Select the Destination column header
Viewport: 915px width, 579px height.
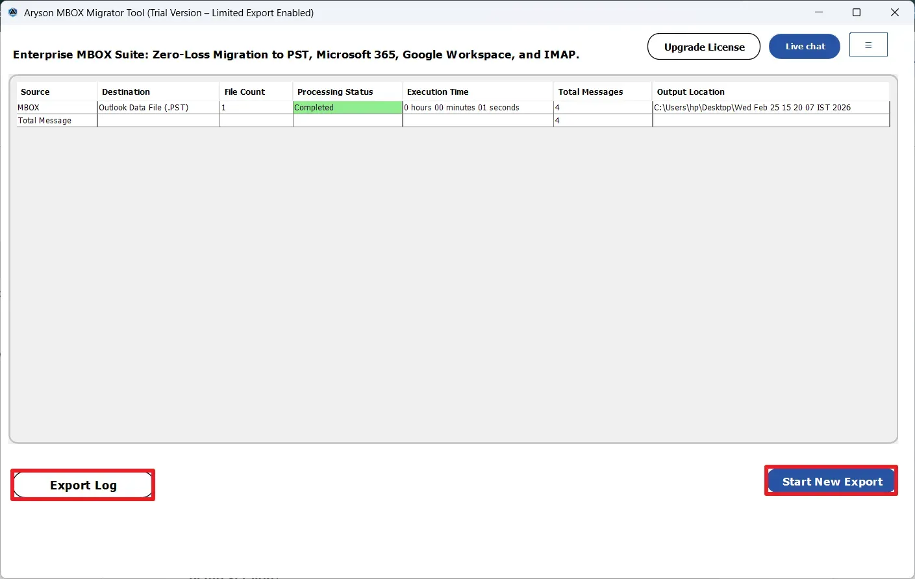pyautogui.click(x=158, y=92)
